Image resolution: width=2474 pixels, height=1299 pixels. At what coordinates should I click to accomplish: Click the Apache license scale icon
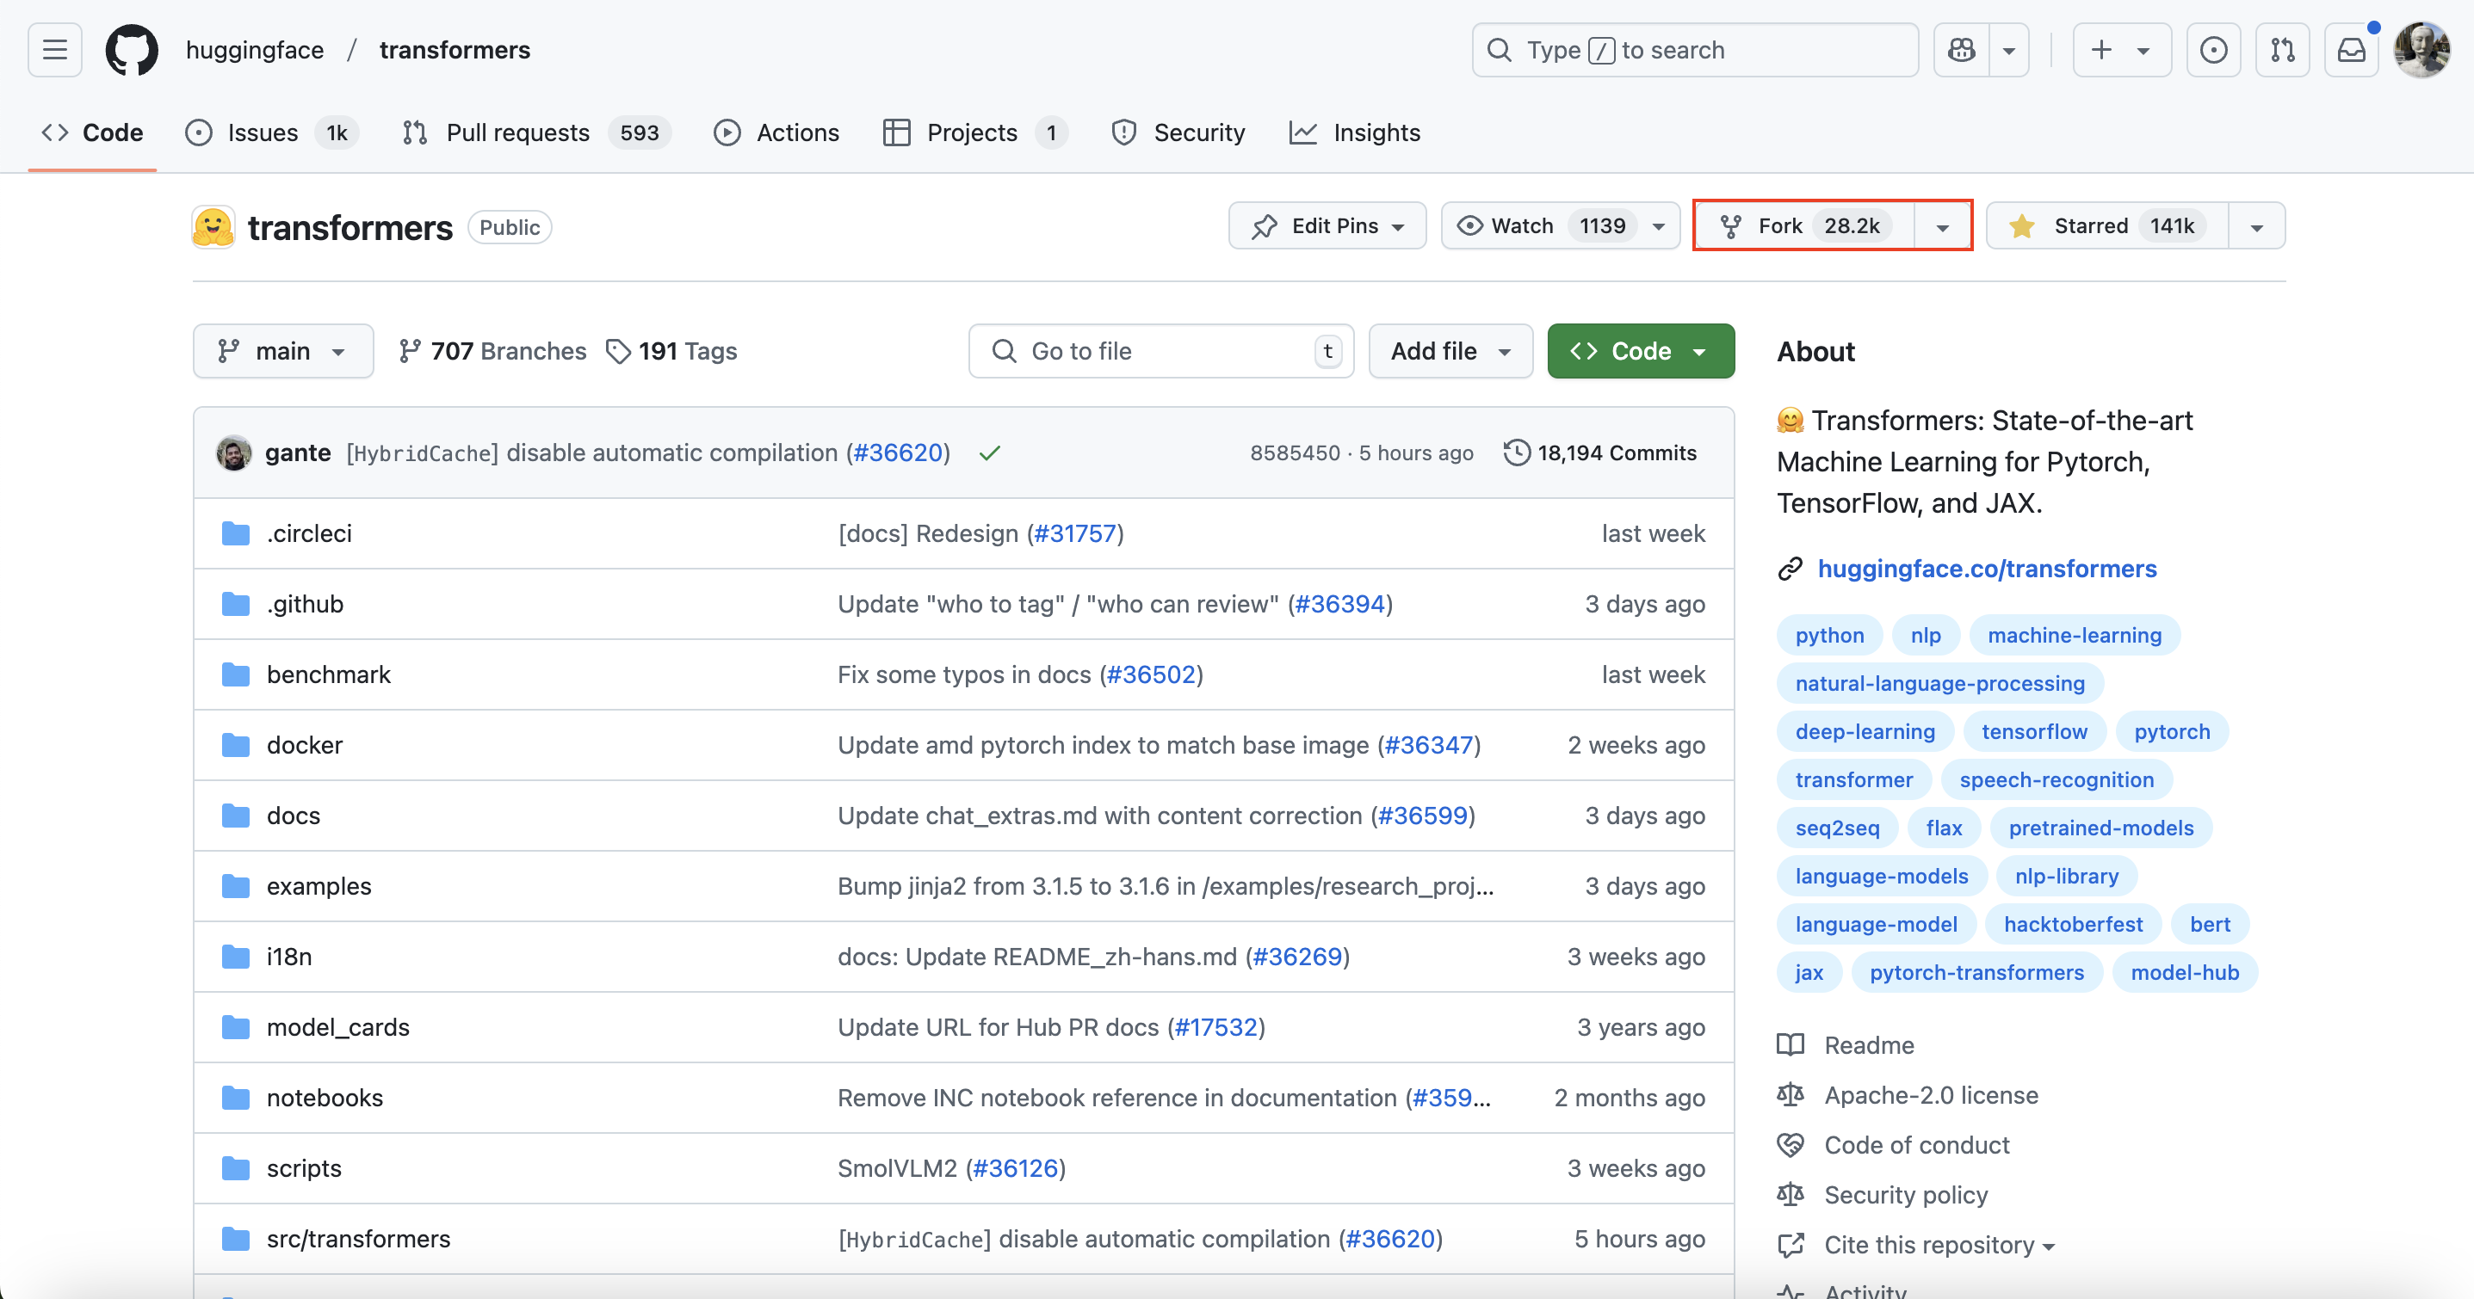(x=1791, y=1094)
